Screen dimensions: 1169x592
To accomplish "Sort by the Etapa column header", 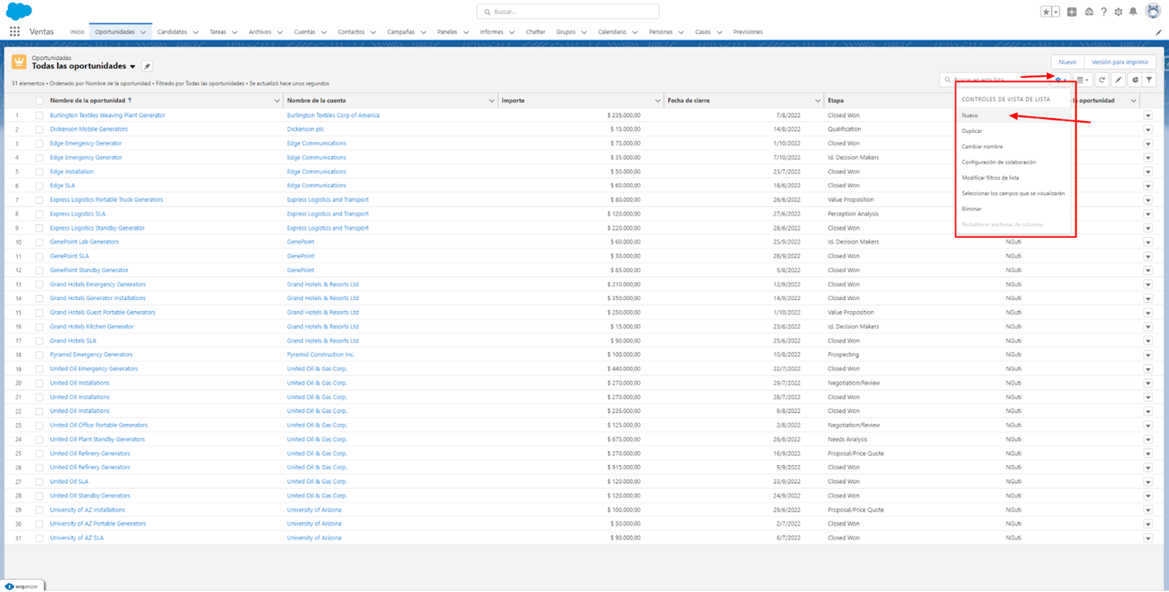I will coord(835,101).
